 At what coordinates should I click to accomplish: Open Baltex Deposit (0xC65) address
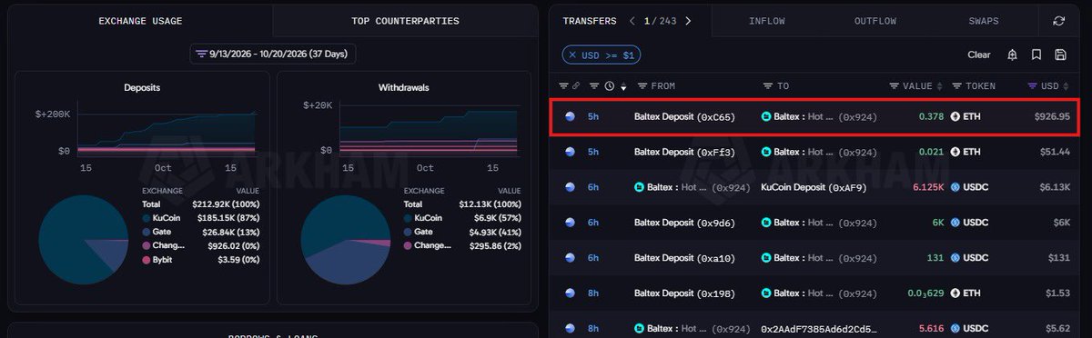(x=684, y=116)
